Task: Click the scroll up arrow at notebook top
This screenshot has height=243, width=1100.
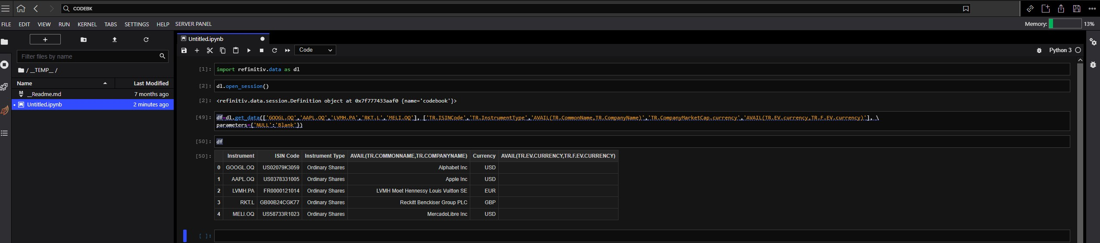Action: (x=1080, y=60)
